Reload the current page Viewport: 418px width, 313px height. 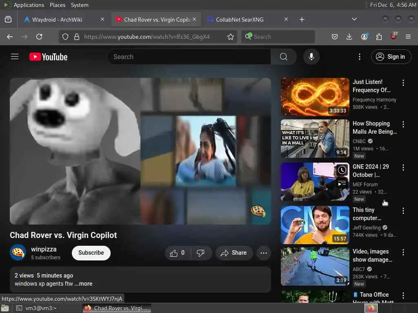[x=39, y=37]
